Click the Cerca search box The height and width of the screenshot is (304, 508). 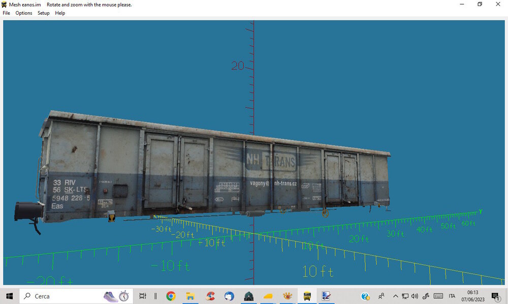76,296
